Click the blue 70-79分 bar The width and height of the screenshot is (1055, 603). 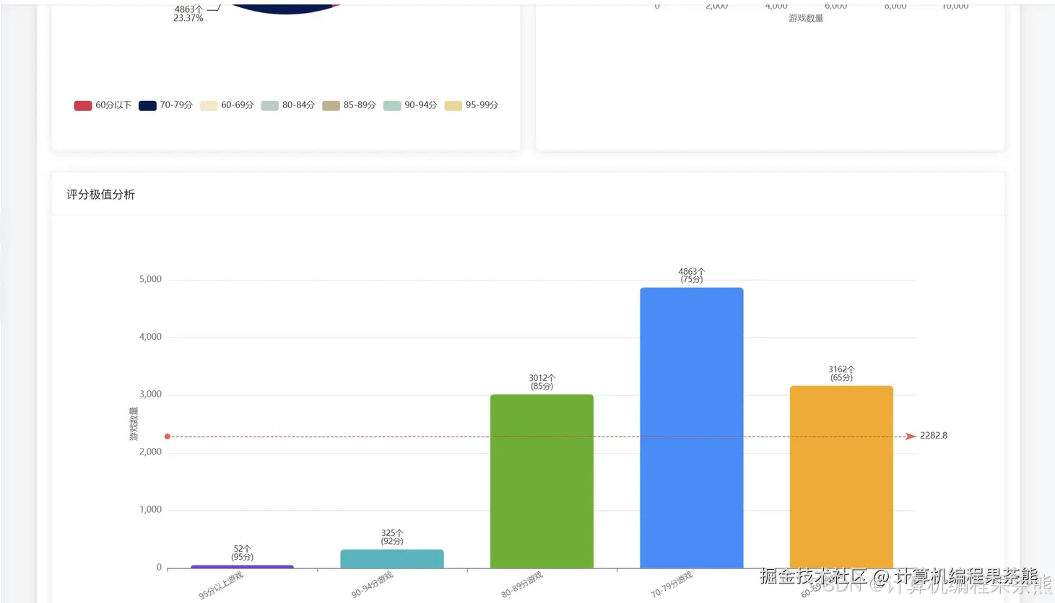[692, 428]
